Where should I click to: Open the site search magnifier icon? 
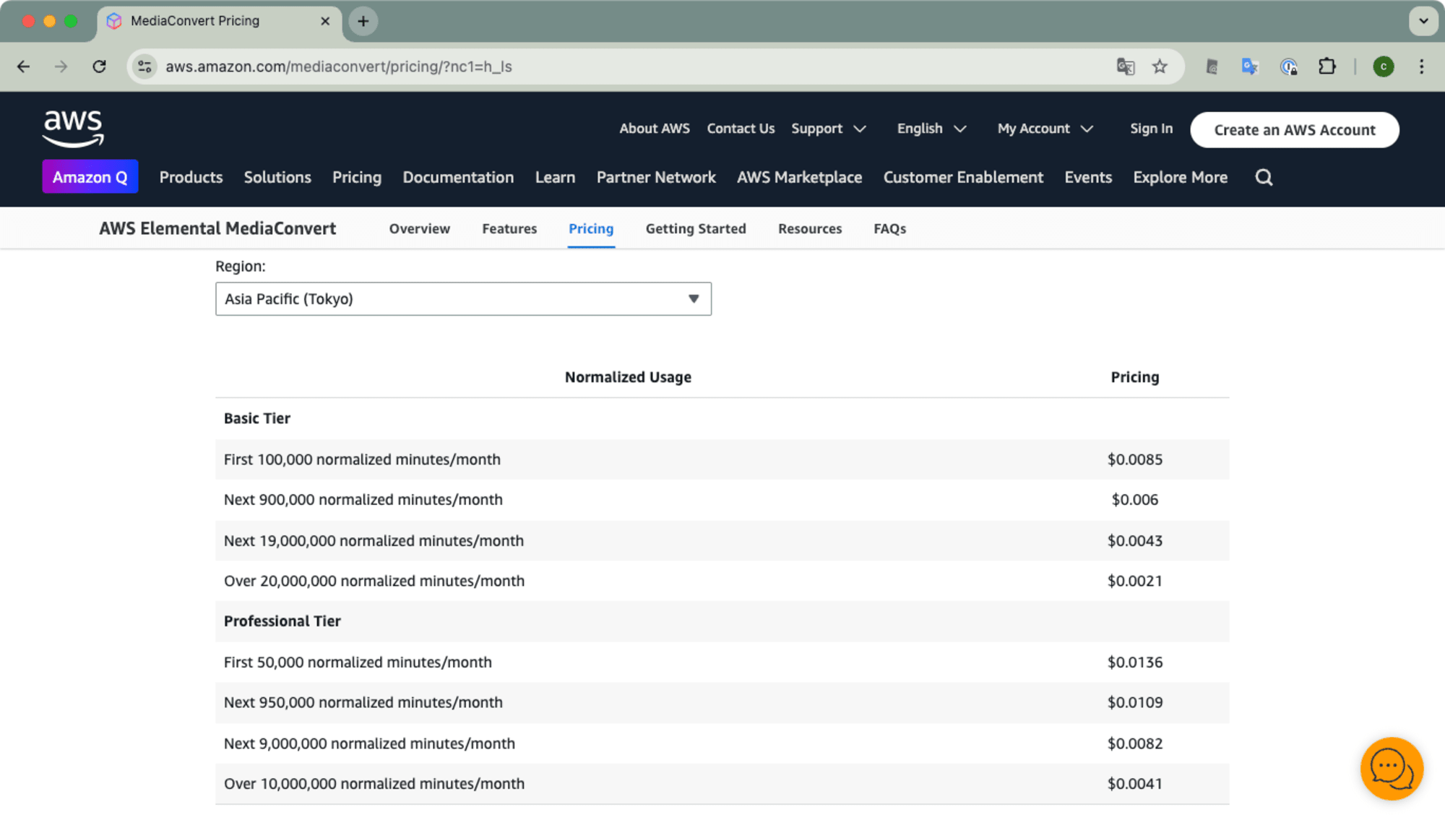point(1264,178)
